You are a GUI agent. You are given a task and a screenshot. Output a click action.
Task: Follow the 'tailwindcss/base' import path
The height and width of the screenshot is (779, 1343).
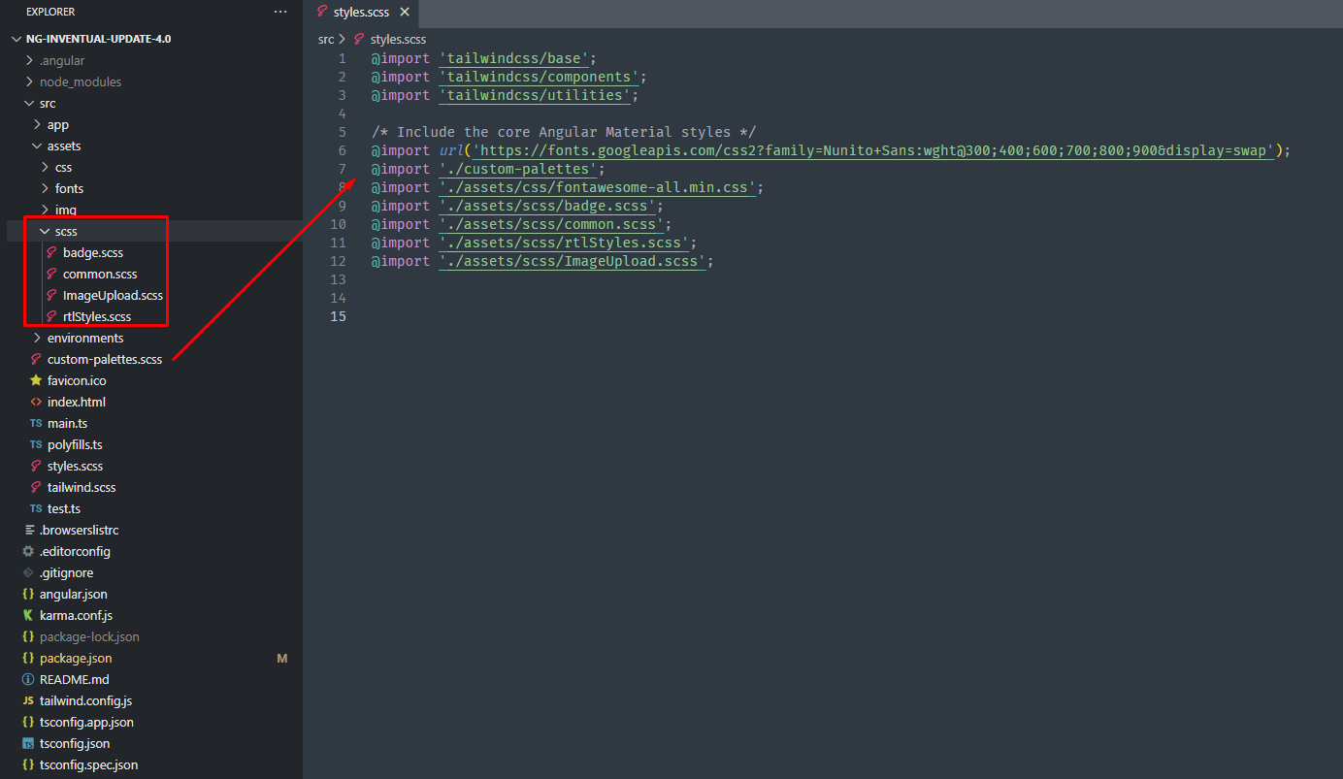513,58
